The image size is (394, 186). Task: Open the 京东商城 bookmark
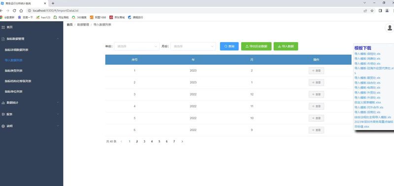point(117,18)
